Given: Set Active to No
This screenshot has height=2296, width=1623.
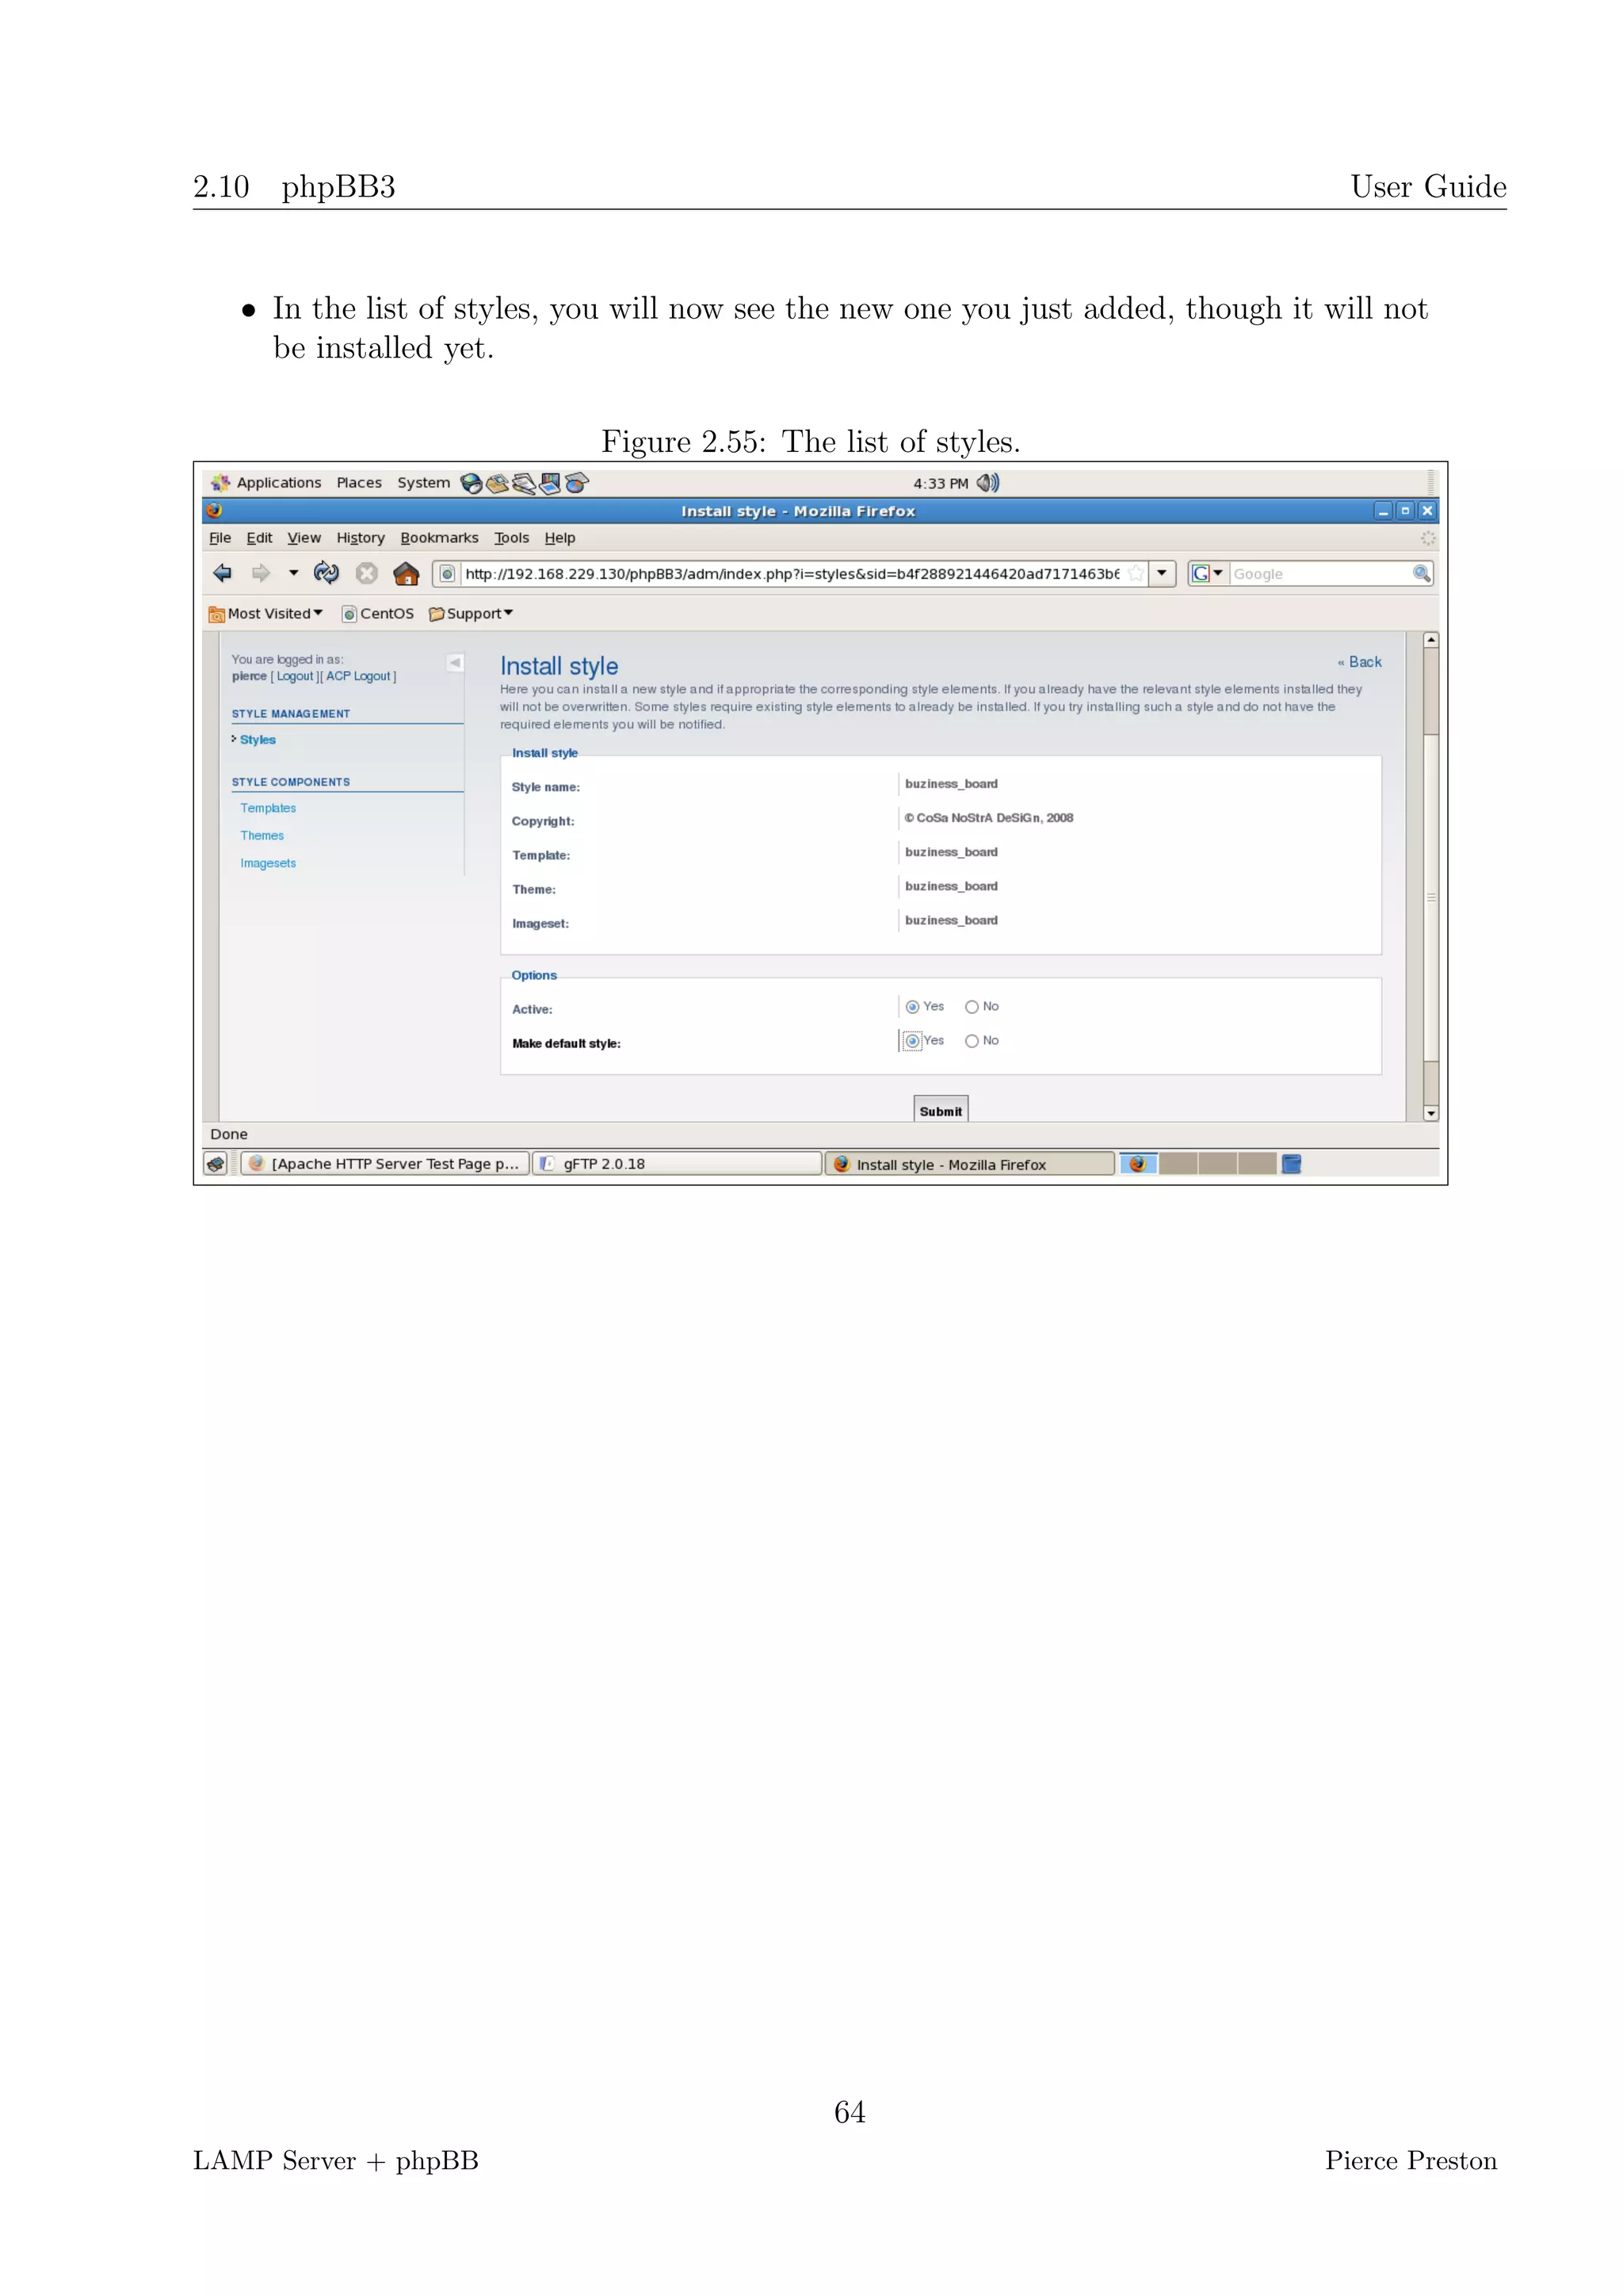Looking at the screenshot, I should tap(972, 1007).
